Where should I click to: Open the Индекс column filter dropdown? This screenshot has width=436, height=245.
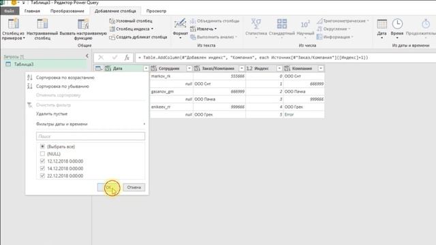pos(279,68)
